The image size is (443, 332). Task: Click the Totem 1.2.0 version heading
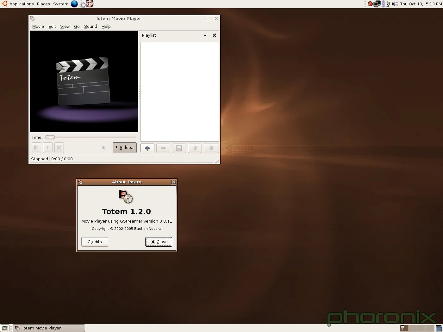click(127, 212)
